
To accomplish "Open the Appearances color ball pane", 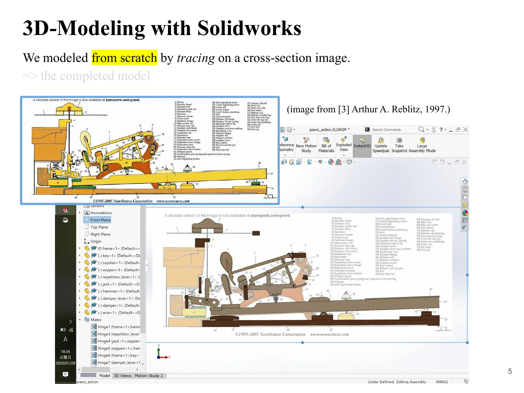I will (x=465, y=213).
